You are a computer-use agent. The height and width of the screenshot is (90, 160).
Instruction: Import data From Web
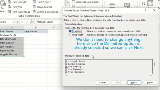15,7
